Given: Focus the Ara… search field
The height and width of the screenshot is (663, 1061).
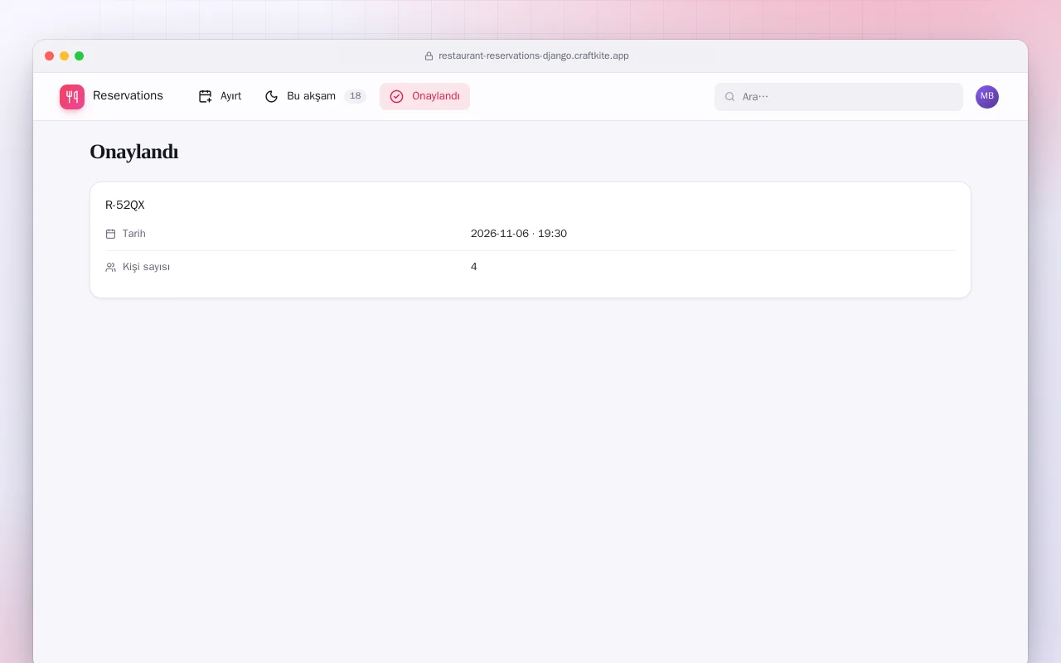Looking at the screenshot, I should [839, 97].
